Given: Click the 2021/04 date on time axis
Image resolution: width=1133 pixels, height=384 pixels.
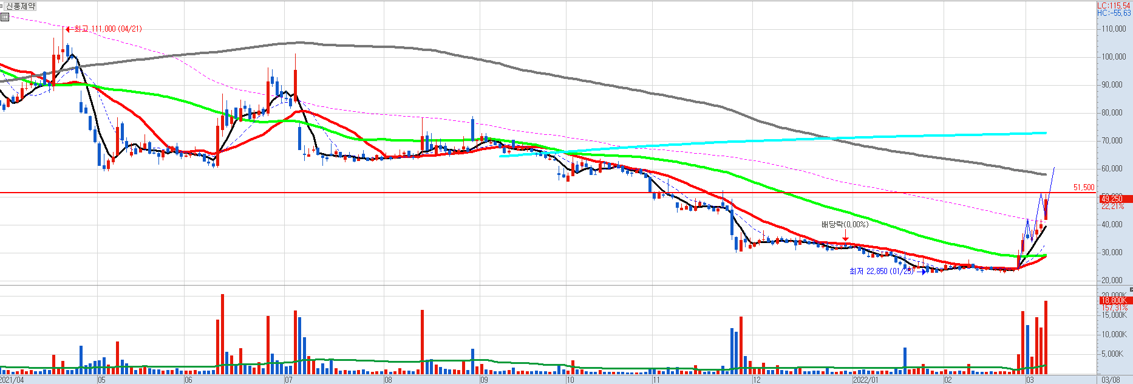Looking at the screenshot, I should 12,380.
